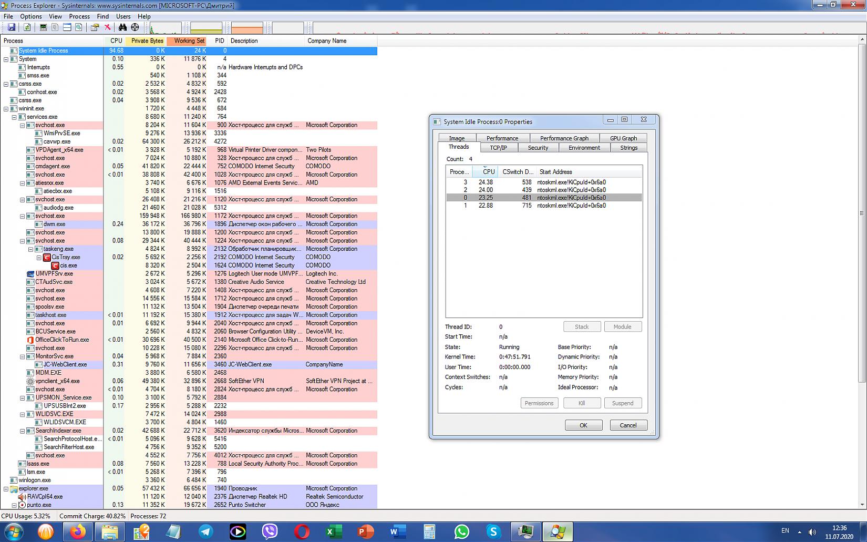
Task: Collapse the explorer.exe process tree
Action: (x=6, y=489)
